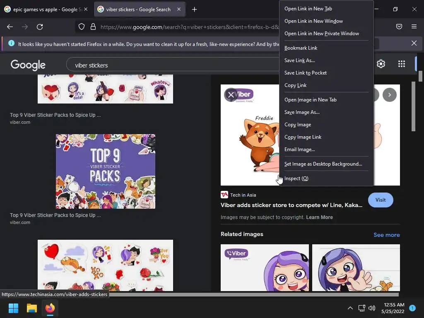
Task: Choose 'Copy Image' from the menu
Action: (326, 125)
